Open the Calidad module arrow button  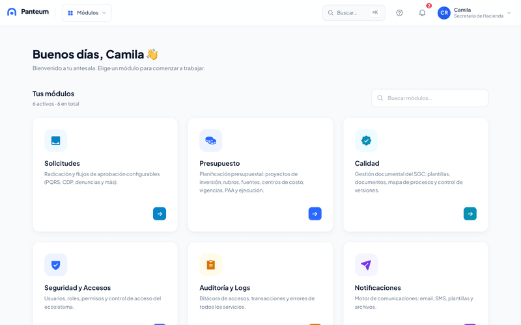point(470,214)
